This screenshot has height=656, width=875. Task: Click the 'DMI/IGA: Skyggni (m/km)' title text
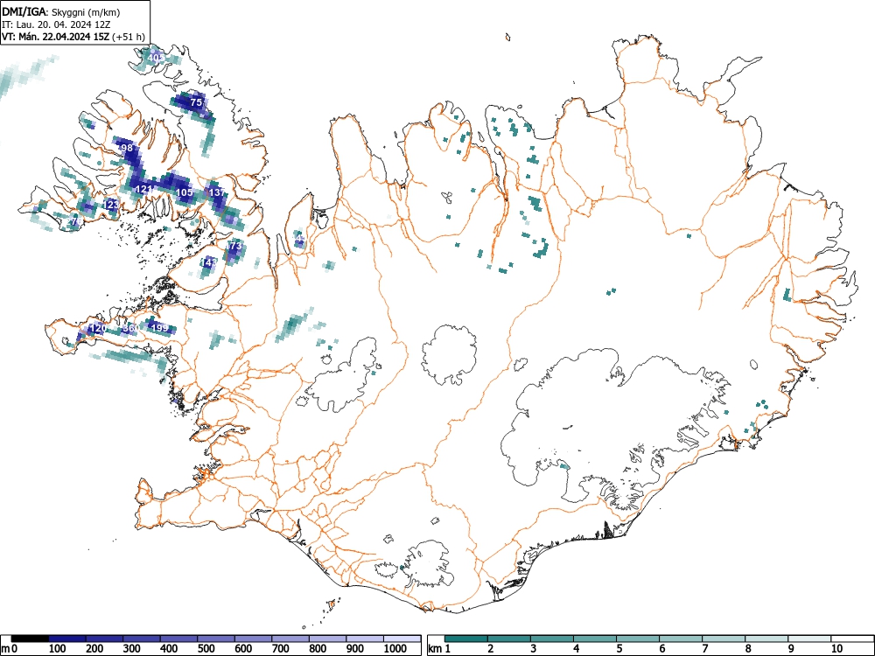(x=61, y=11)
